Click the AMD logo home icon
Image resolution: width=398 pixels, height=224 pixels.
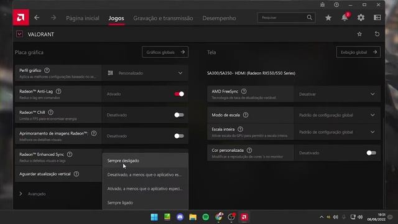coord(21,17)
